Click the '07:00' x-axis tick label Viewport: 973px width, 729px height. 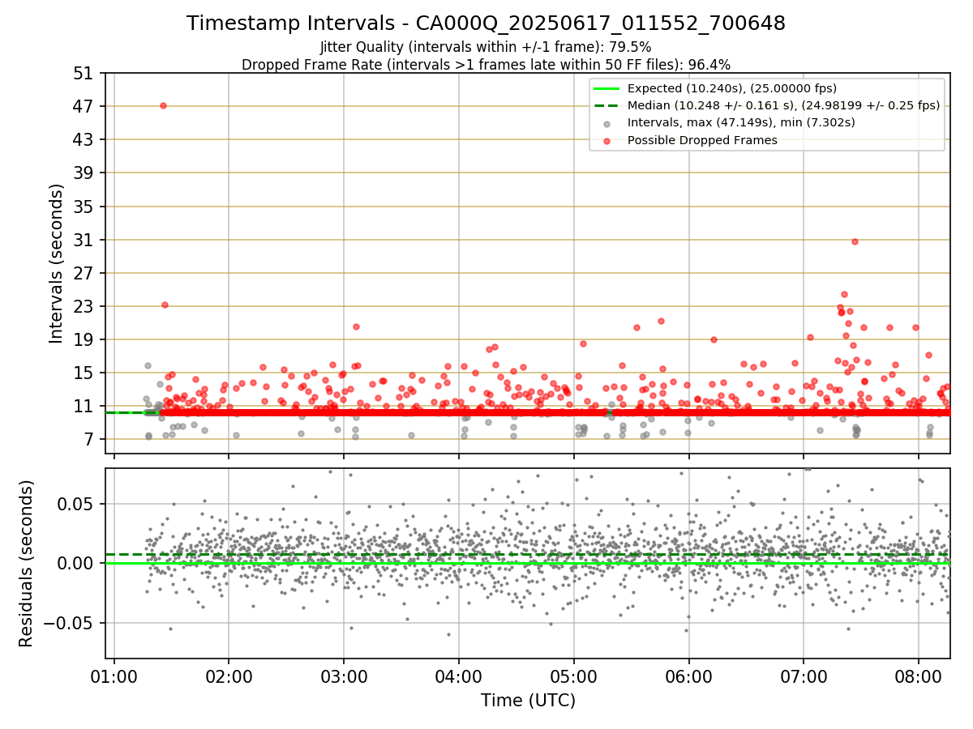coord(804,676)
